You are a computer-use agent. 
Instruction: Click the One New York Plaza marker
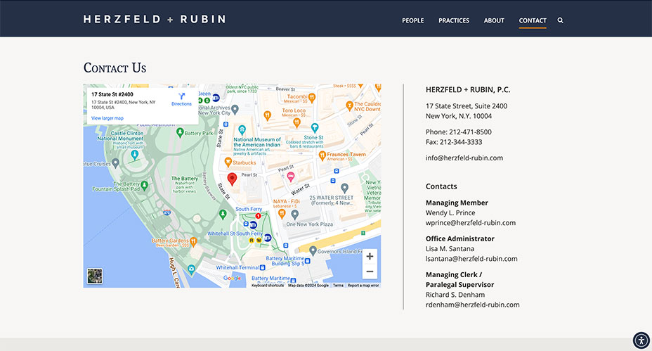click(x=295, y=215)
